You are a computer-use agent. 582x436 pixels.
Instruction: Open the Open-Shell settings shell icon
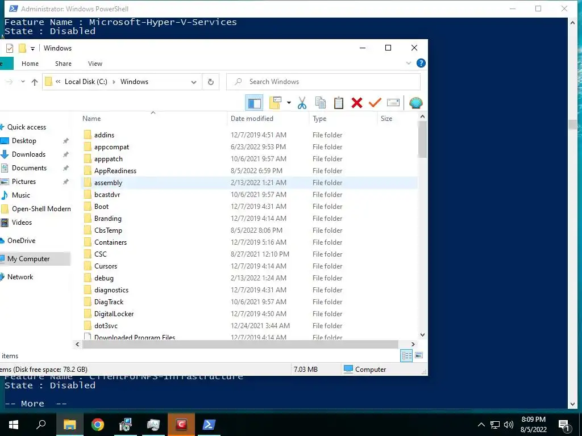click(415, 103)
